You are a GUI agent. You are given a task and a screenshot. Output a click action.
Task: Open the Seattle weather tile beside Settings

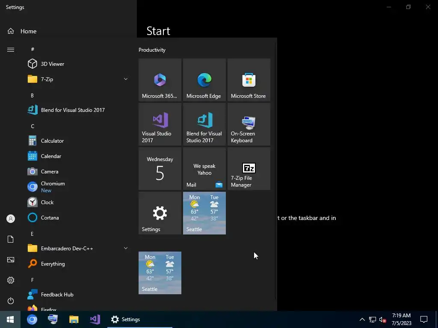(x=204, y=213)
